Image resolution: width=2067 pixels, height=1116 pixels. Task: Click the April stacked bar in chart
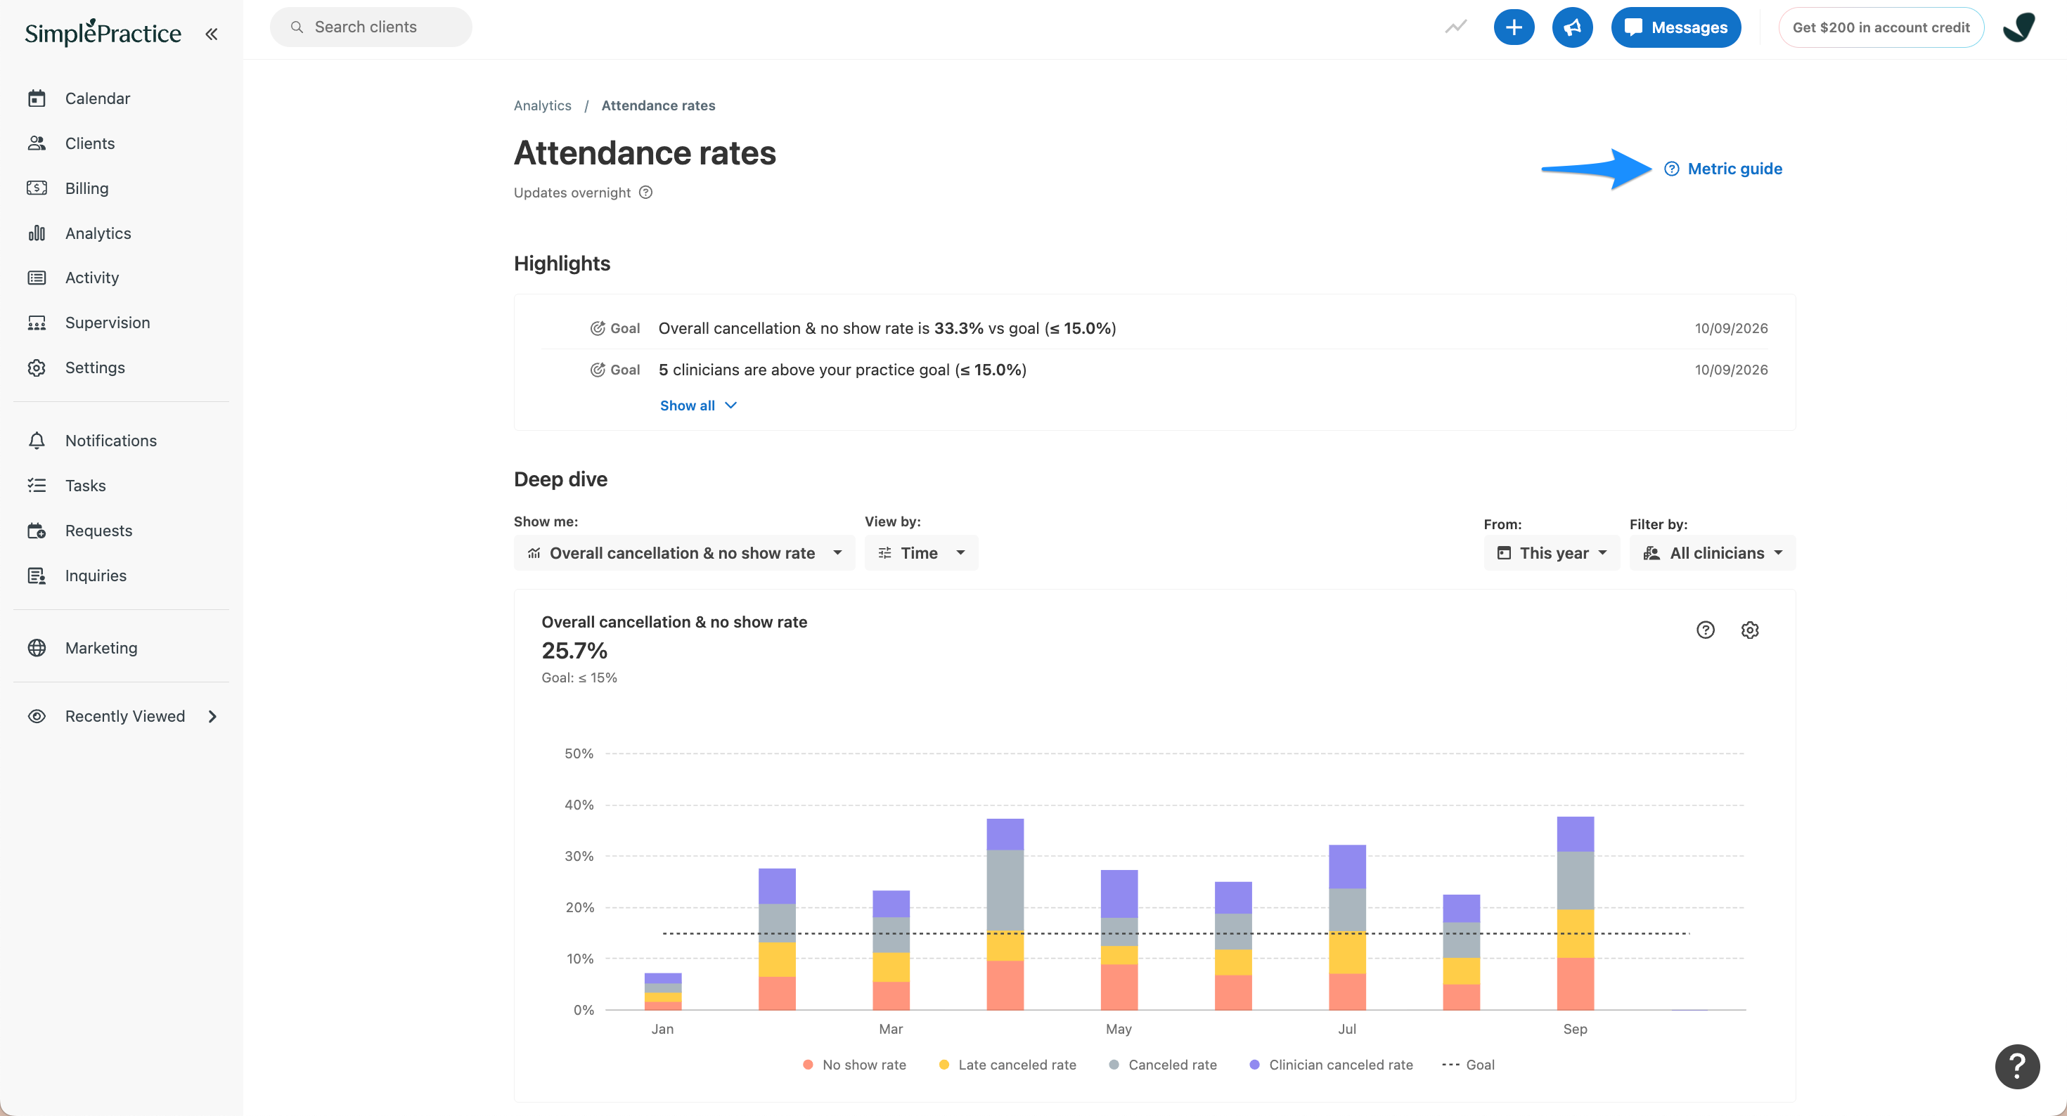(1005, 914)
